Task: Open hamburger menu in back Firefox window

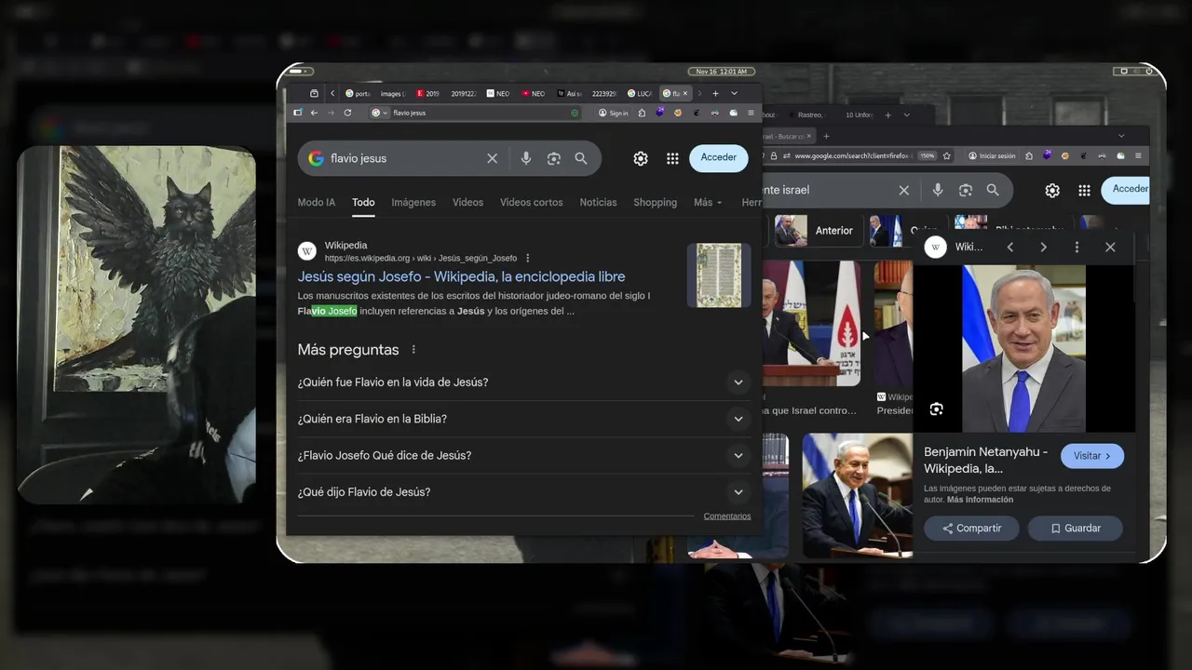Action: (1139, 155)
